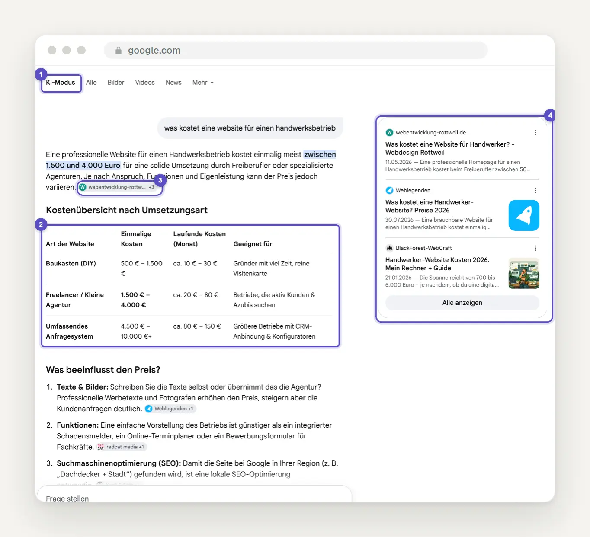
Task: Open the three-dot menu for BlackForest-WebCraft
Action: (x=535, y=248)
